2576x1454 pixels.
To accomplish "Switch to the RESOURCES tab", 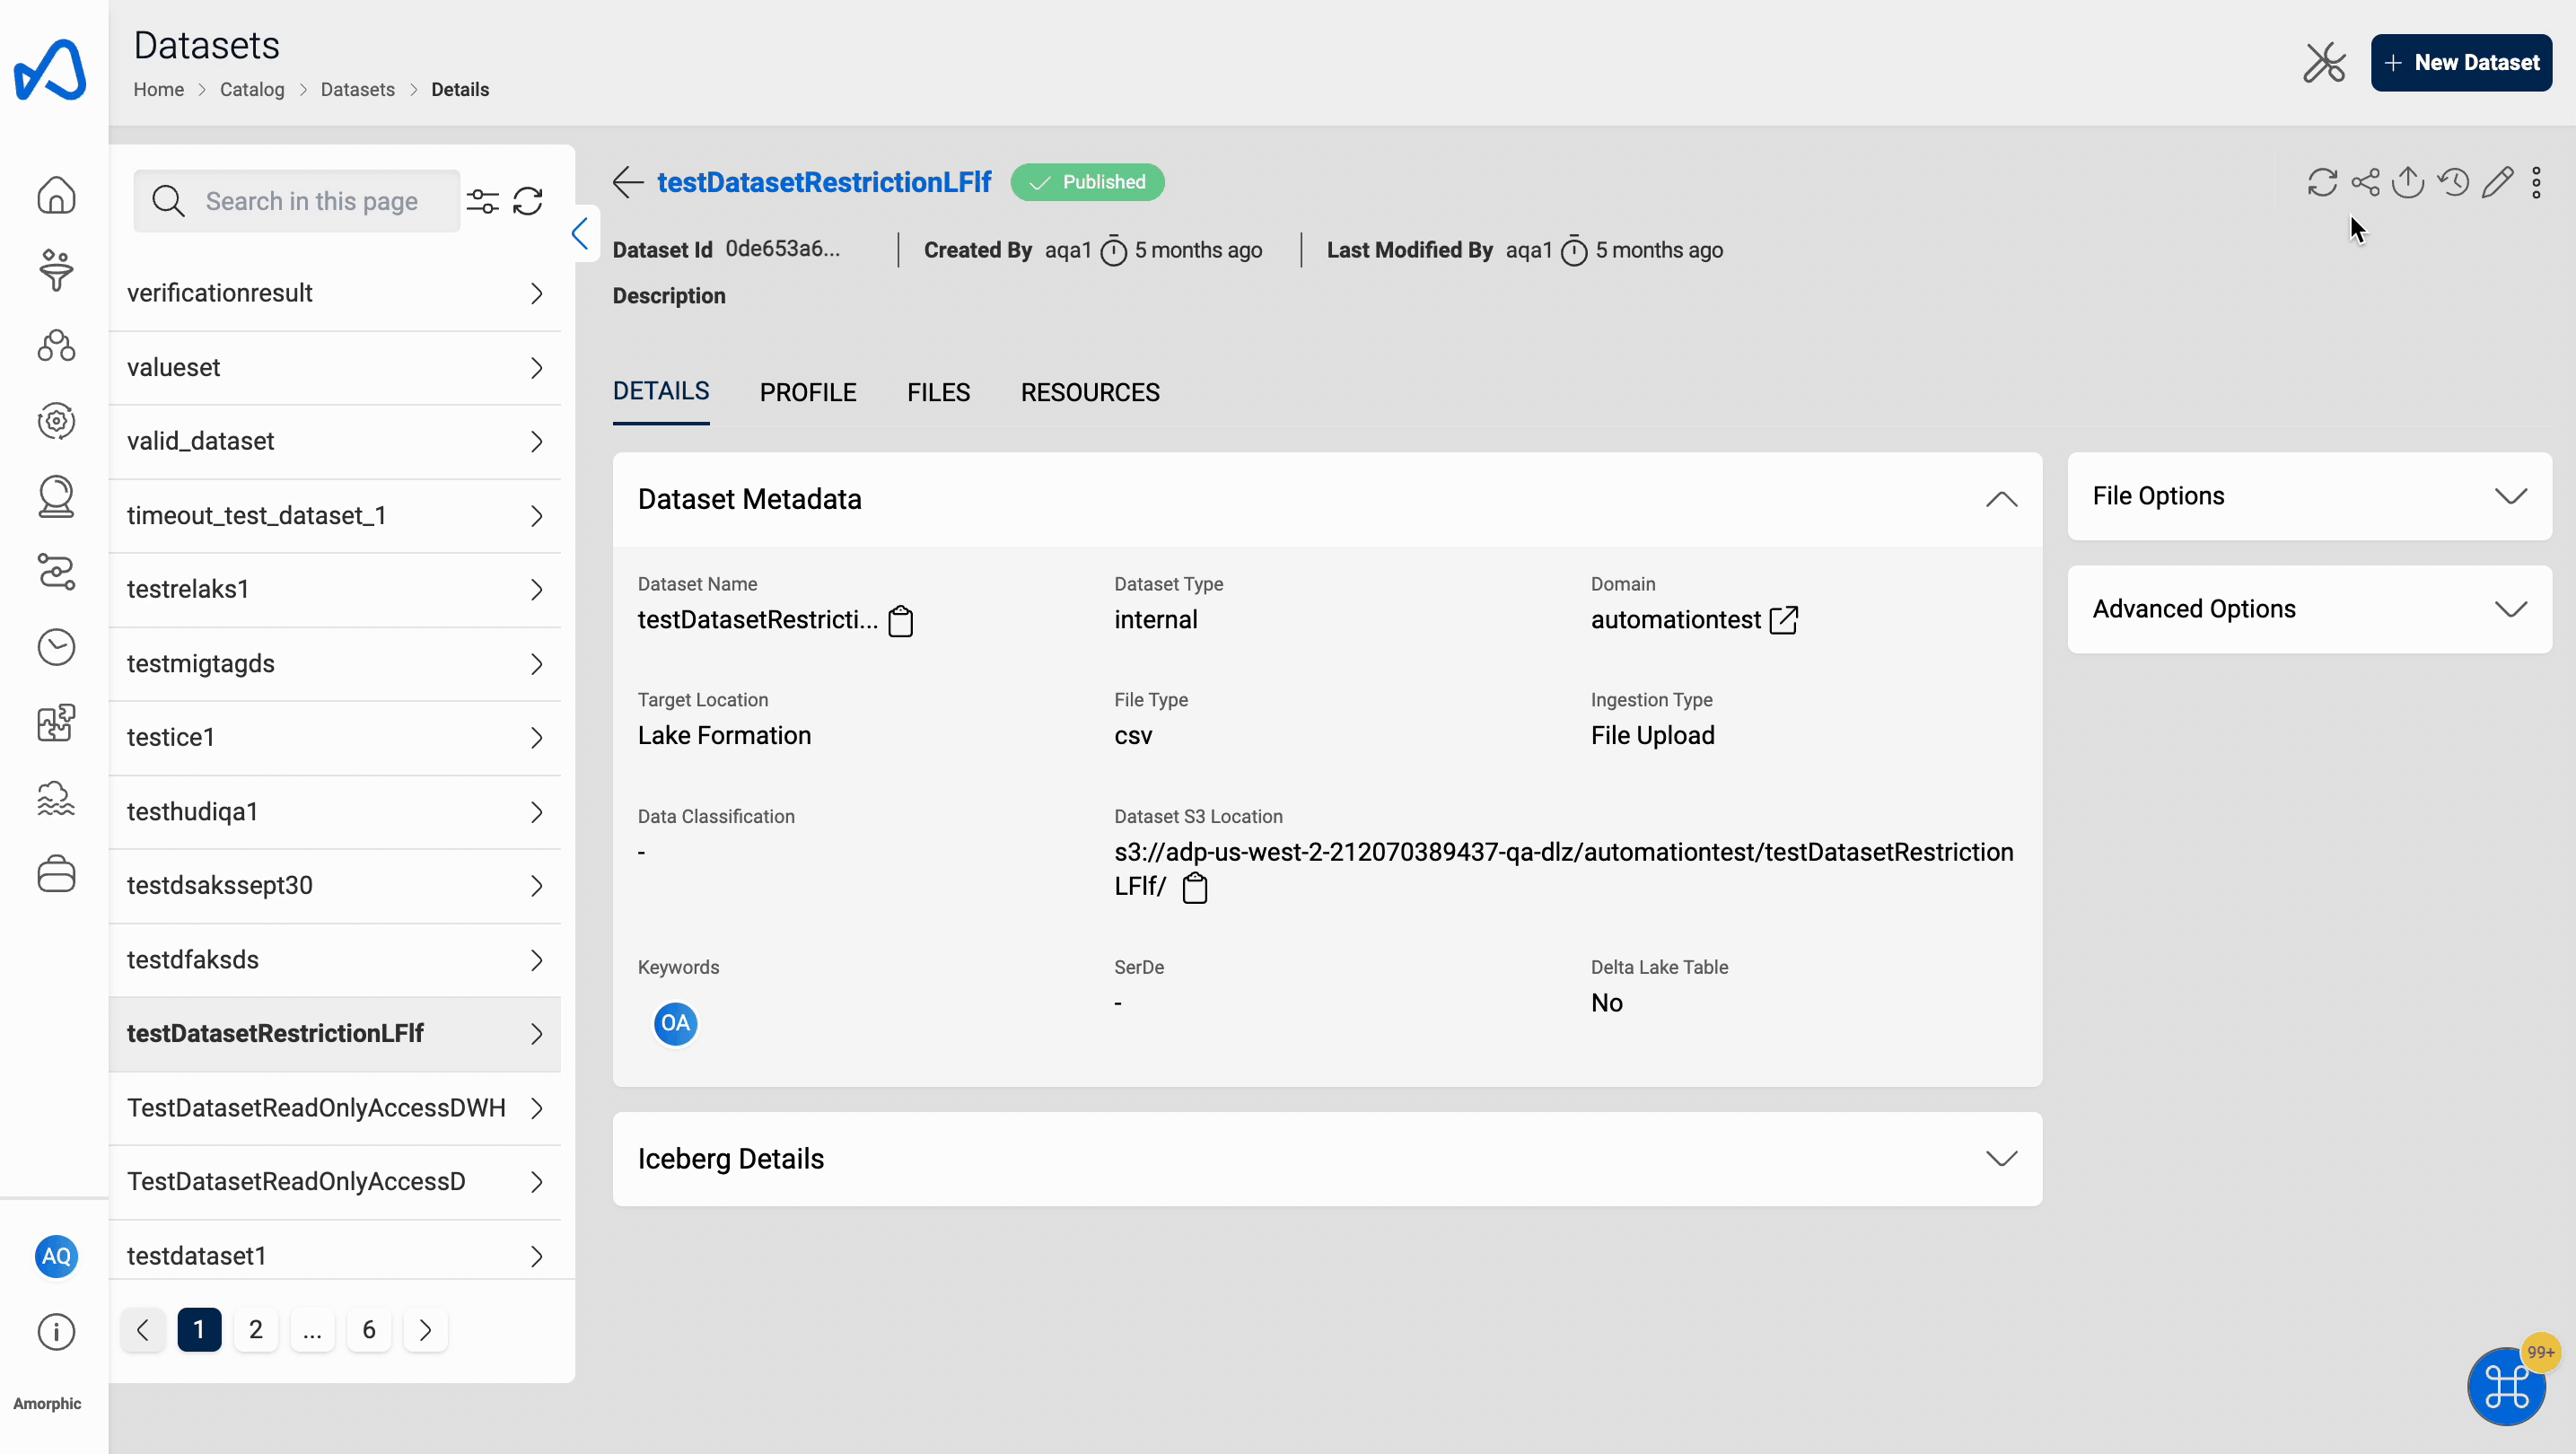I will tap(1090, 392).
